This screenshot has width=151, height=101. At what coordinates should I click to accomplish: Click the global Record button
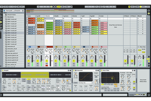pos(56,7)
